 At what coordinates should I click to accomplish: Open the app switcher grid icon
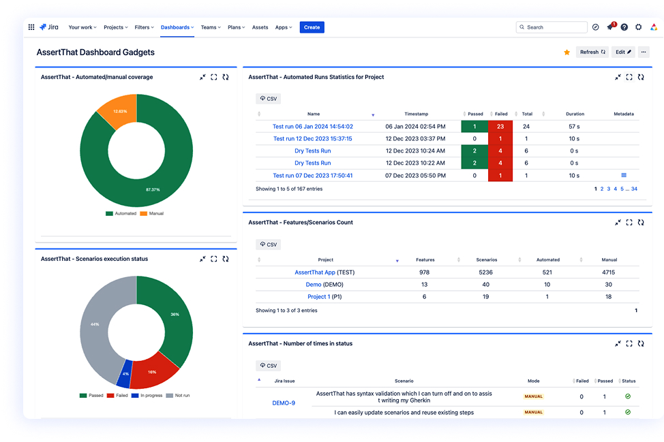click(x=31, y=27)
